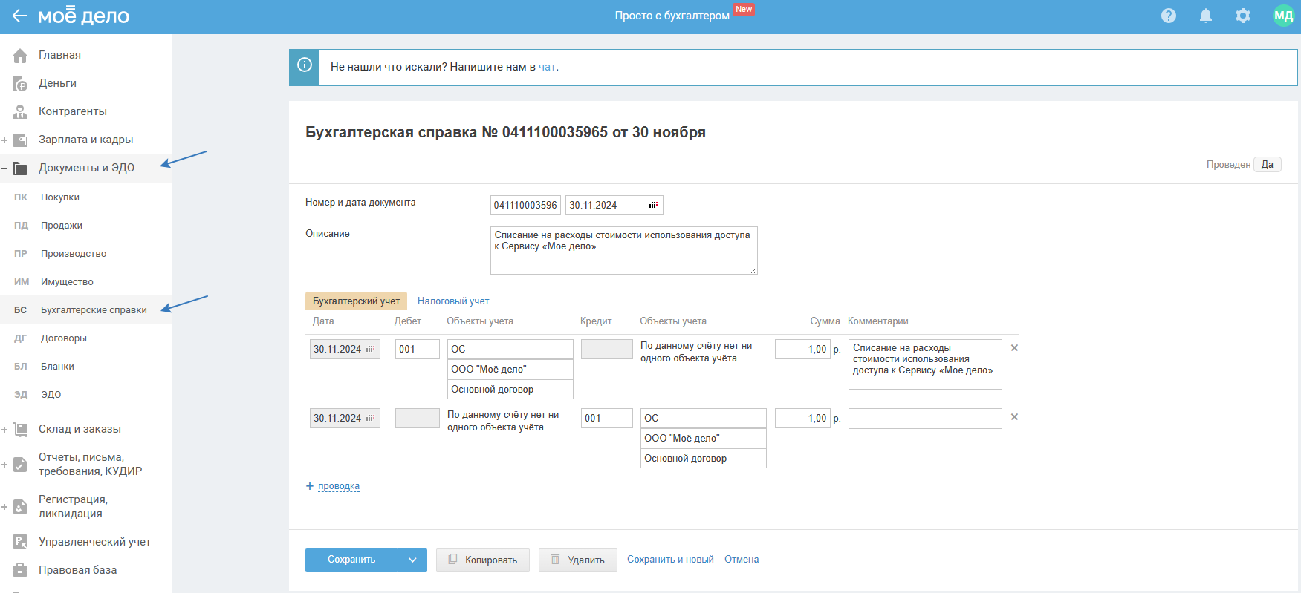Click the first row ООО "Моё дело" field
Viewport: 1301px width, 593px height.
[x=510, y=369]
